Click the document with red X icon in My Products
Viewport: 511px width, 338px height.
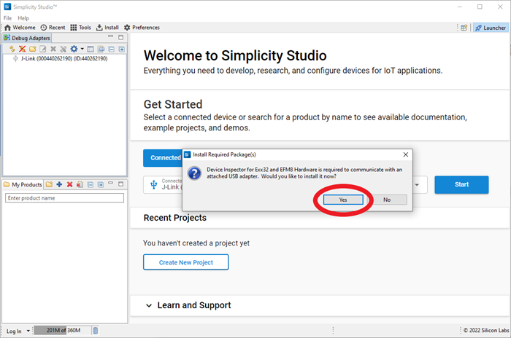coord(80,184)
